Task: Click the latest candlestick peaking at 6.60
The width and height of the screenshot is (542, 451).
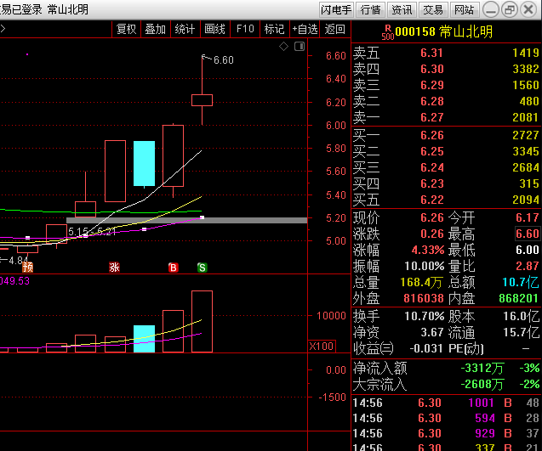Action: click(203, 99)
